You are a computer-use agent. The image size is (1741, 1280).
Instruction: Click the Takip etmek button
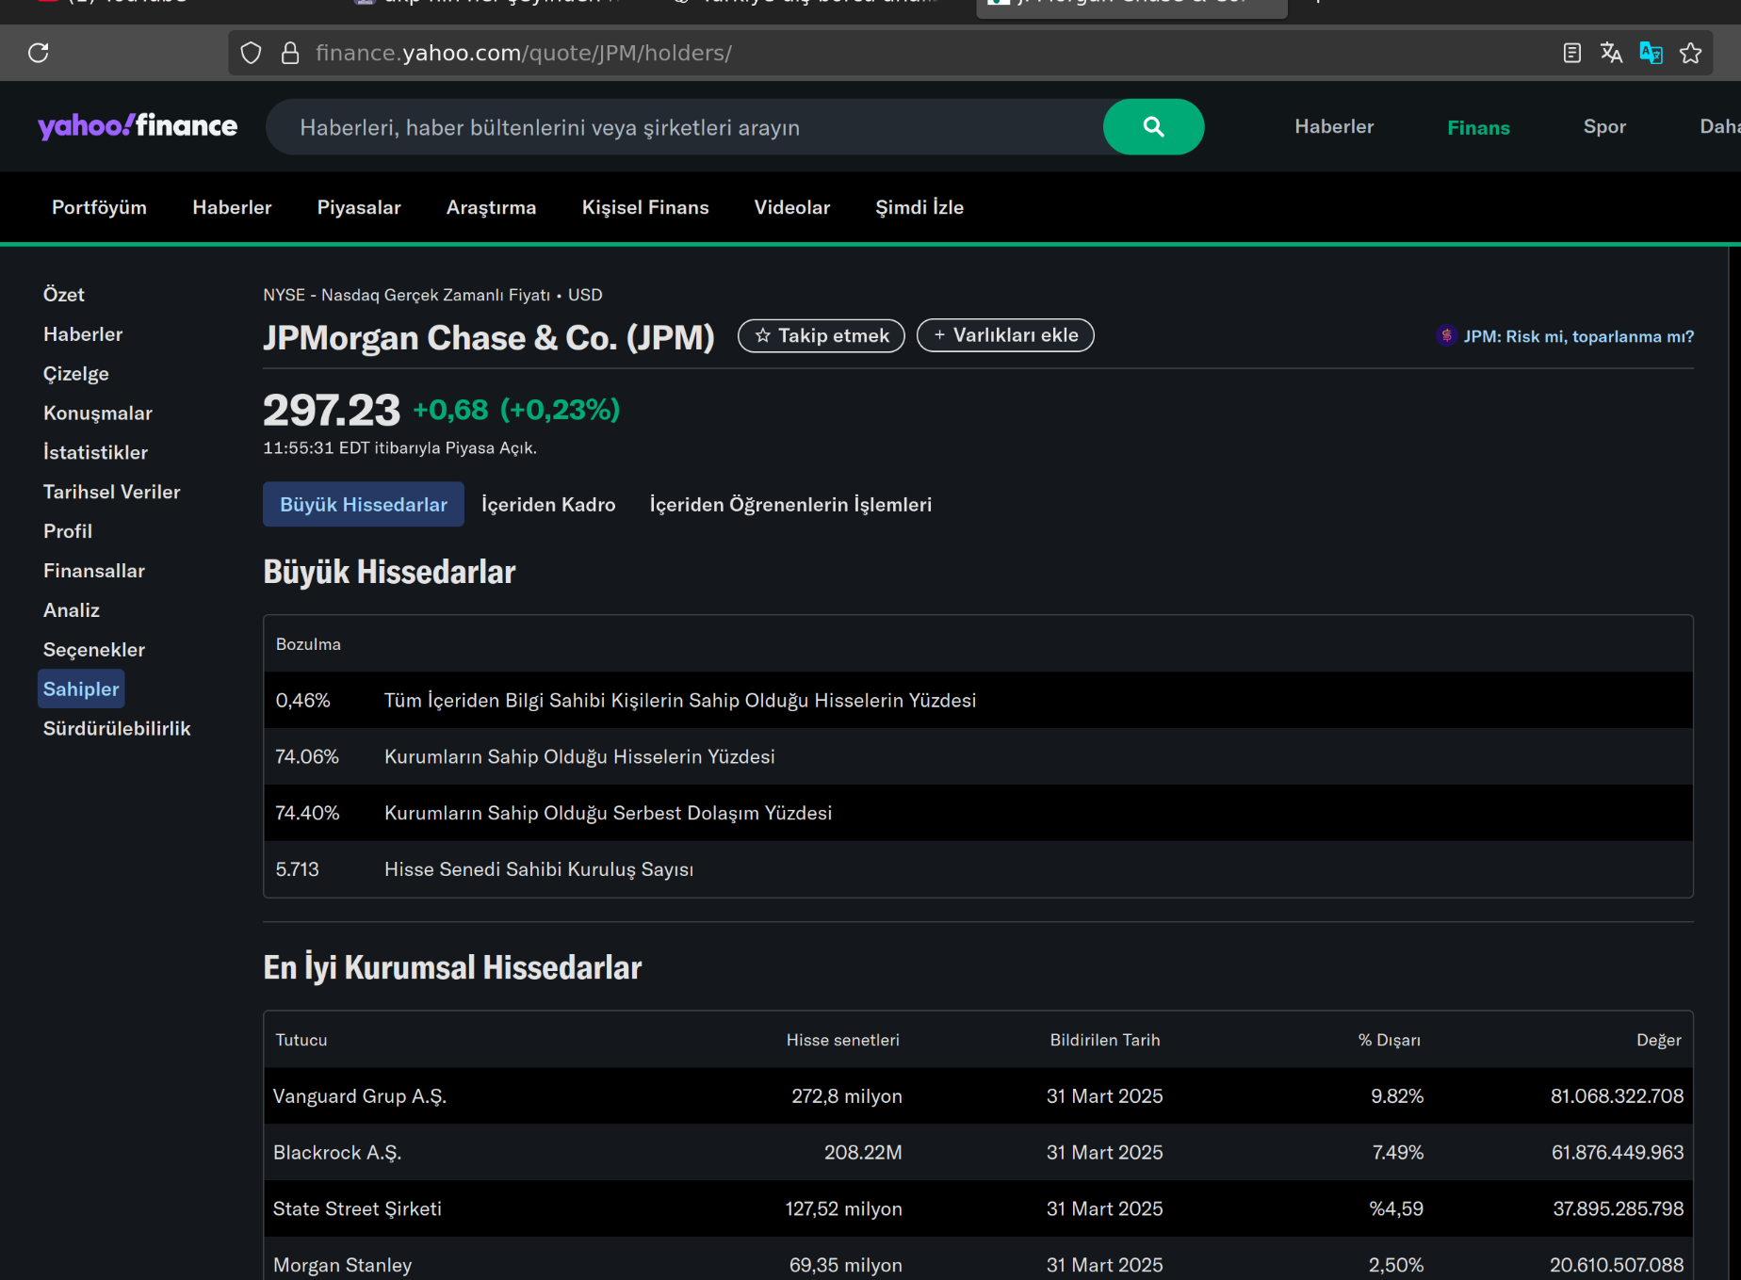pyautogui.click(x=822, y=335)
